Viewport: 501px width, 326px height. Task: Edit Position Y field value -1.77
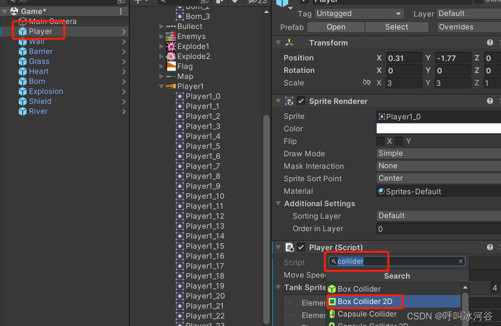pyautogui.click(x=453, y=58)
